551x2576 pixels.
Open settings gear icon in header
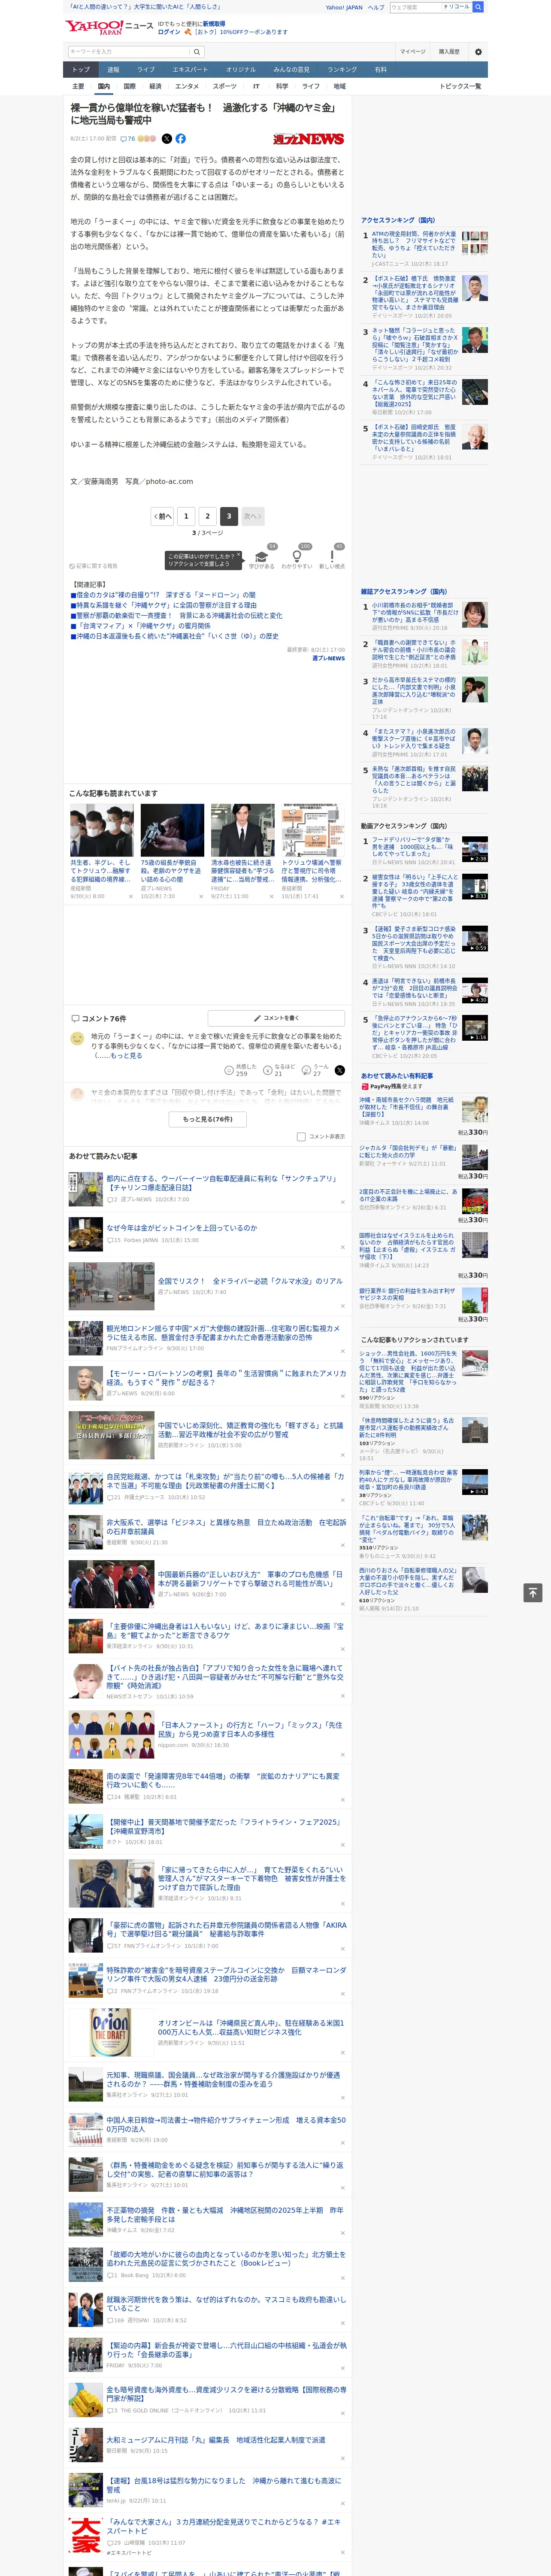click(x=478, y=52)
